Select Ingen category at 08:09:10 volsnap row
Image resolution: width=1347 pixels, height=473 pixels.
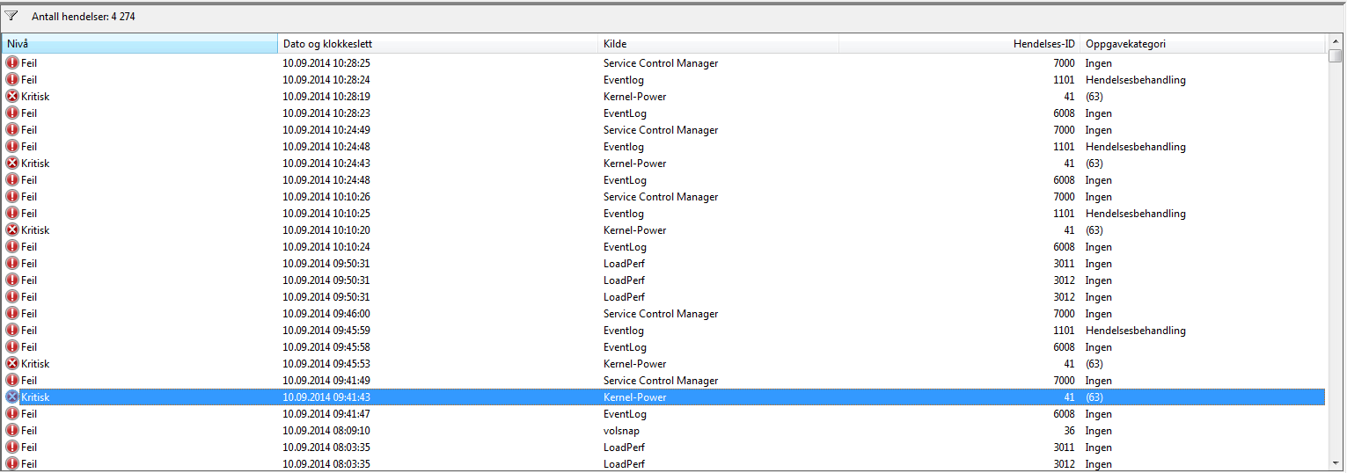point(1098,431)
